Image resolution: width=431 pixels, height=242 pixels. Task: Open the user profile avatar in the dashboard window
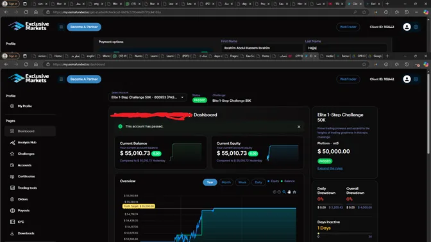(407, 79)
